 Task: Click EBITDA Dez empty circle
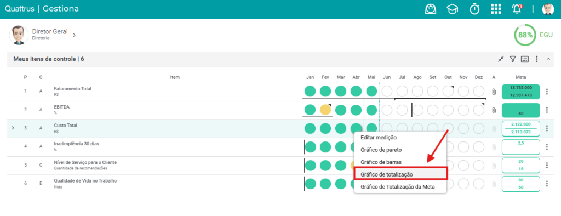point(479,110)
